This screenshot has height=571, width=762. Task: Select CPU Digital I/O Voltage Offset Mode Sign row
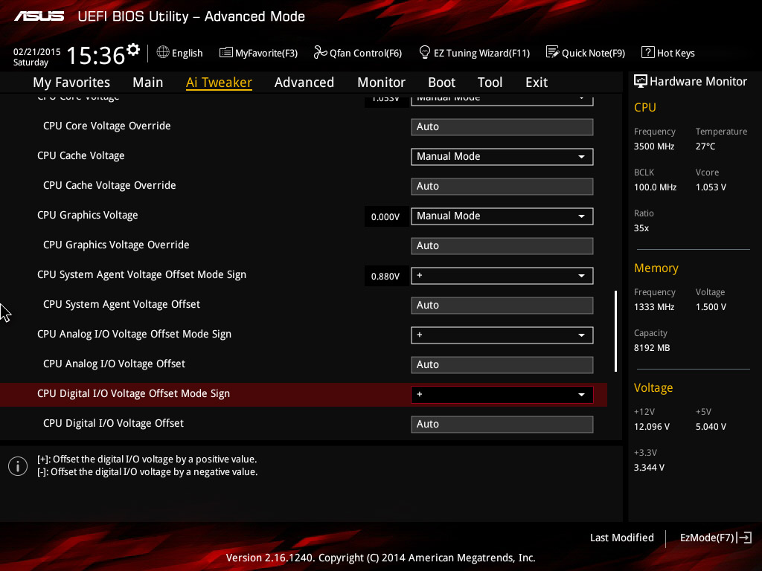[x=304, y=394]
